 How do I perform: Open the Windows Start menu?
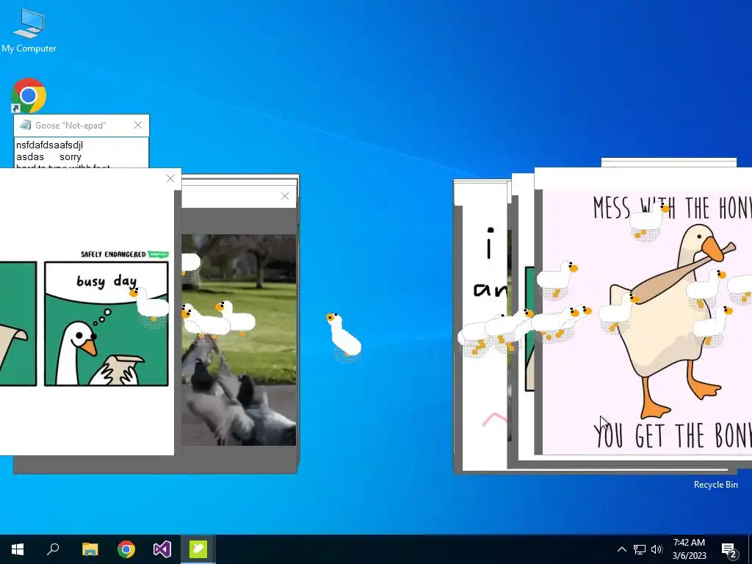(x=18, y=549)
